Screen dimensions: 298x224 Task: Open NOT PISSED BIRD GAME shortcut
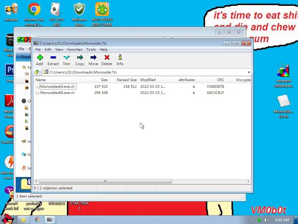(102, 14)
